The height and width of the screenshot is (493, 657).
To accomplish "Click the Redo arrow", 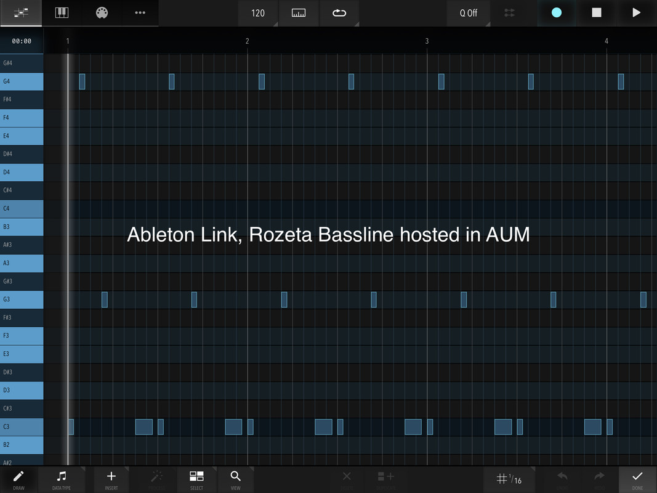I will coord(599,479).
